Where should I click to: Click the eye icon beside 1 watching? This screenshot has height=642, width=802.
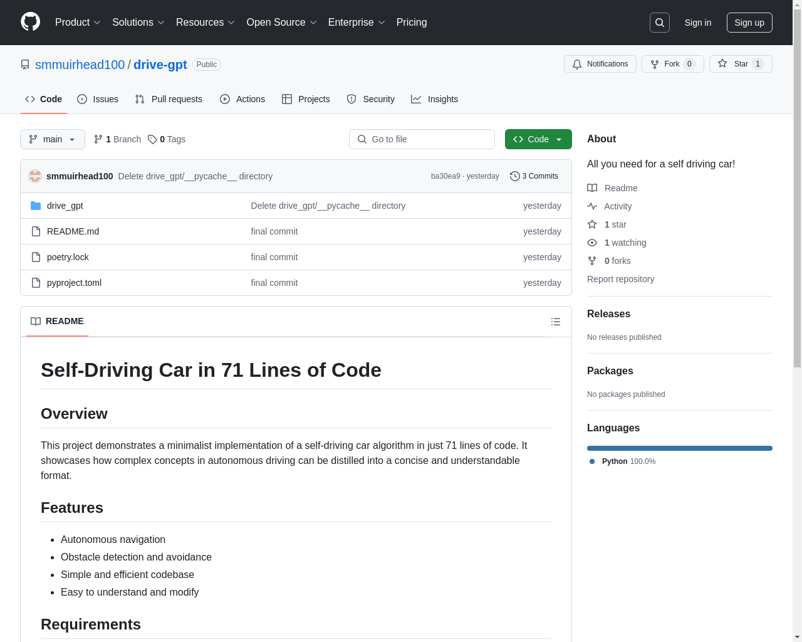coord(592,243)
